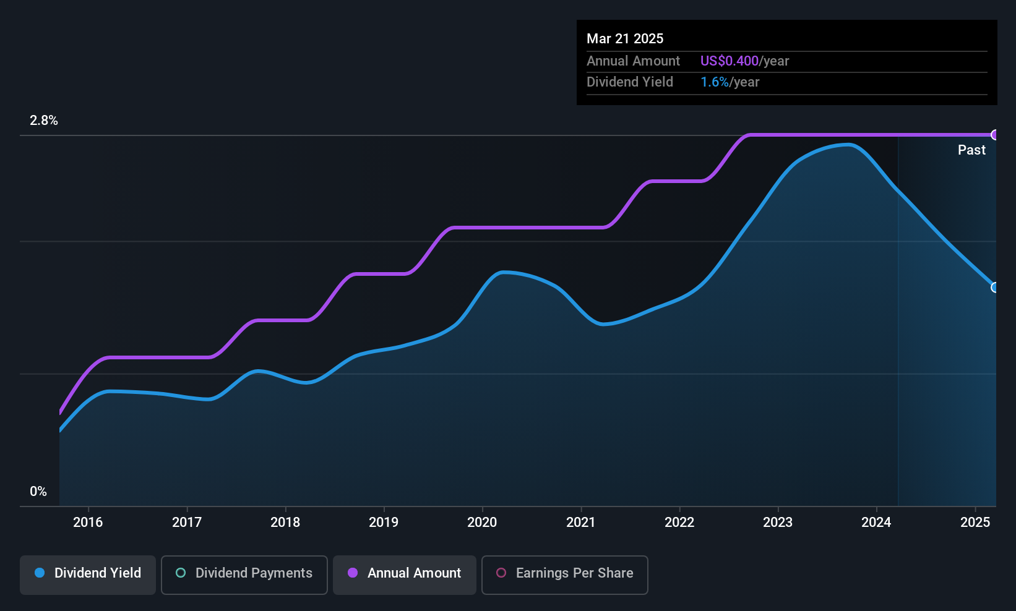Click the 0% y-axis label
Screen dimensions: 1016x611
(x=38, y=492)
